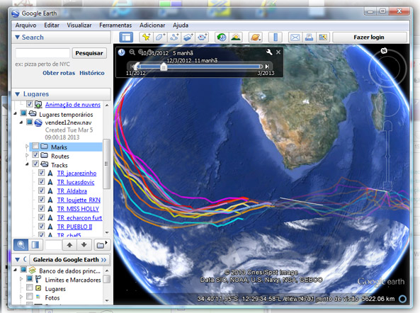
Task: Click the Pesquisar button
Action: (89, 53)
